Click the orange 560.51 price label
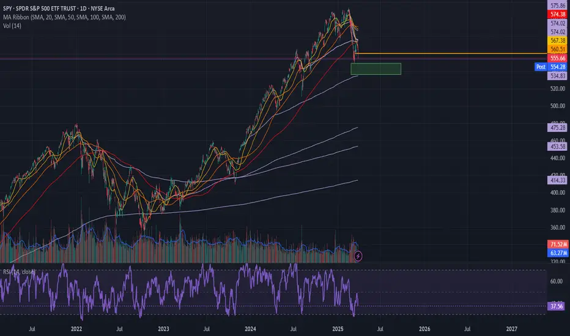Viewport: 570px width, 336px height. coord(558,49)
